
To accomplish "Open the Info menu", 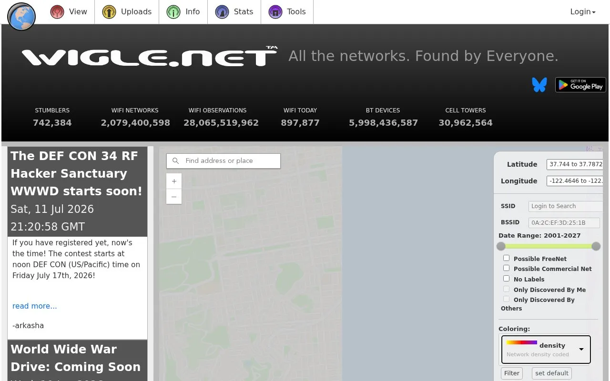I will pos(183,12).
